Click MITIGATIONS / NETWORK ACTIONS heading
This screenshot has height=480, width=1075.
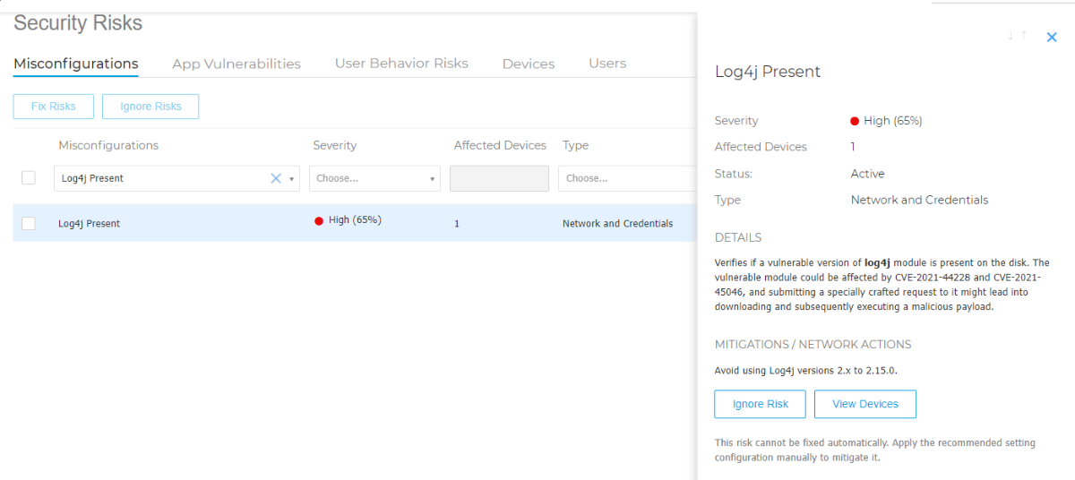point(813,345)
